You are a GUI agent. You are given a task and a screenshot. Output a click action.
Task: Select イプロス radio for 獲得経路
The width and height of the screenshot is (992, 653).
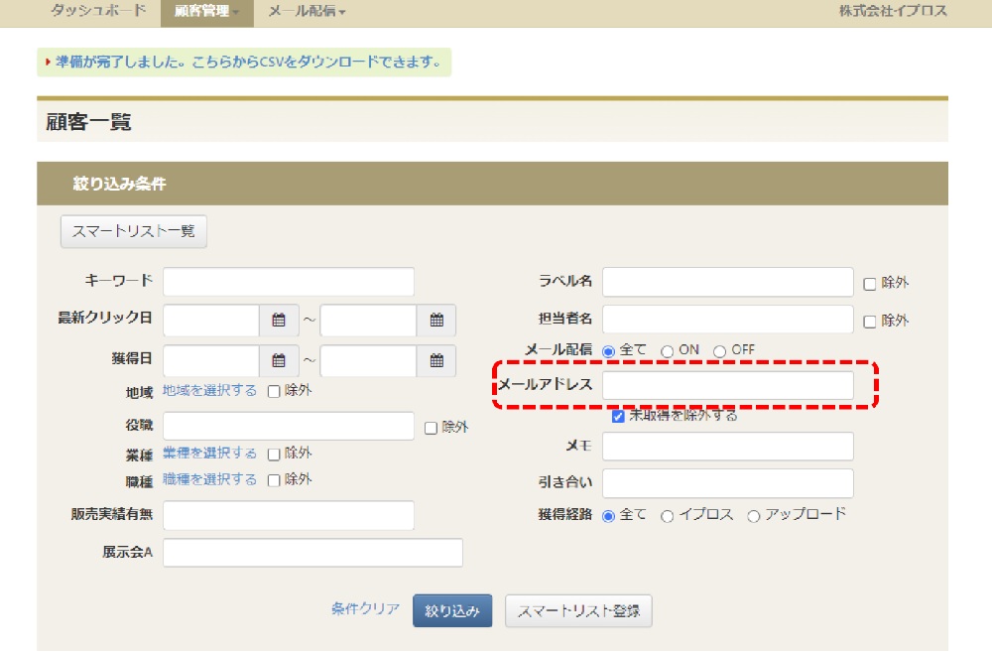pyautogui.click(x=668, y=515)
